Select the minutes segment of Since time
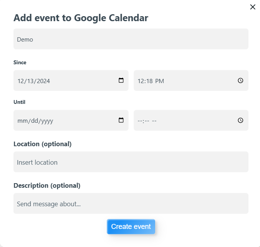Viewport: 260px width, 247px height. 149,81
